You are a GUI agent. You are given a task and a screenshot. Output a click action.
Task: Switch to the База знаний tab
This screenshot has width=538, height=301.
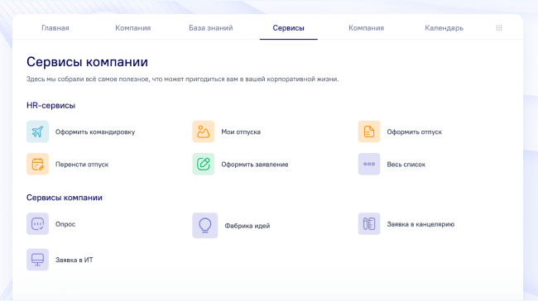(211, 28)
